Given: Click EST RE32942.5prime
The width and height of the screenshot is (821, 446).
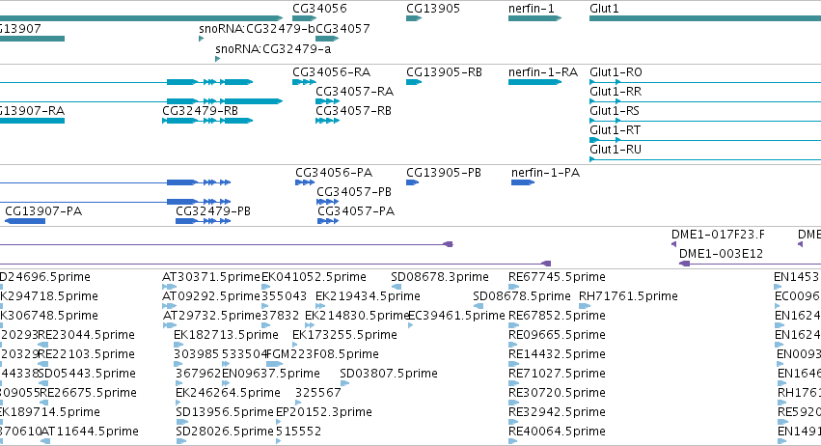Looking at the screenshot, I should pos(557,413).
